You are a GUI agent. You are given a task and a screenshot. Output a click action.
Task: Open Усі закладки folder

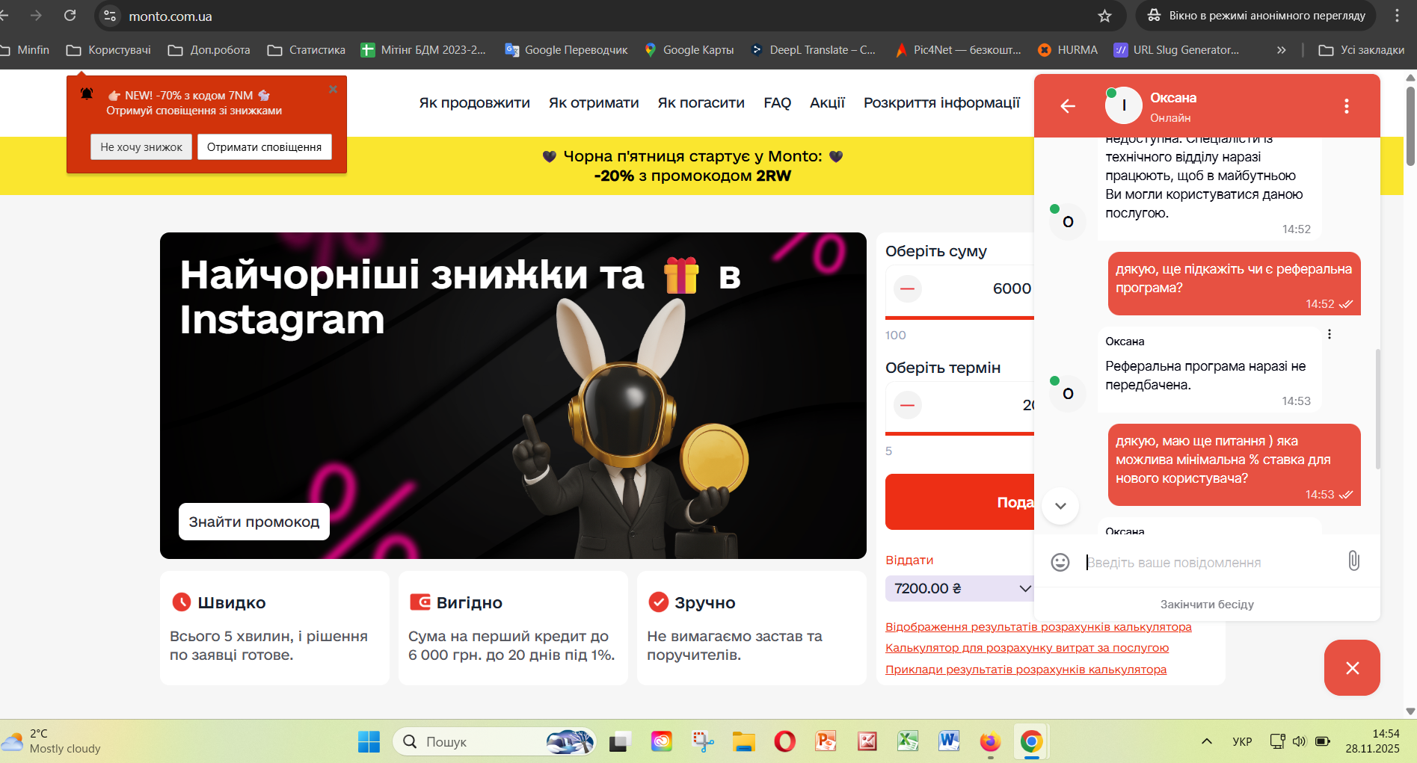click(1361, 50)
